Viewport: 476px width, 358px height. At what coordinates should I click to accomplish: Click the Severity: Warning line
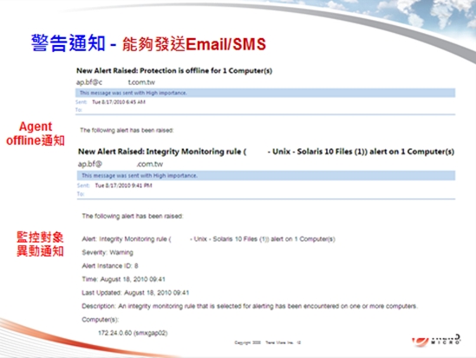coord(108,252)
